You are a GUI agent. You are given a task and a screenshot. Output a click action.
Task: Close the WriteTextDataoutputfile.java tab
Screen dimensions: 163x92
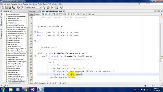pyautogui.click(x=64, y=11)
